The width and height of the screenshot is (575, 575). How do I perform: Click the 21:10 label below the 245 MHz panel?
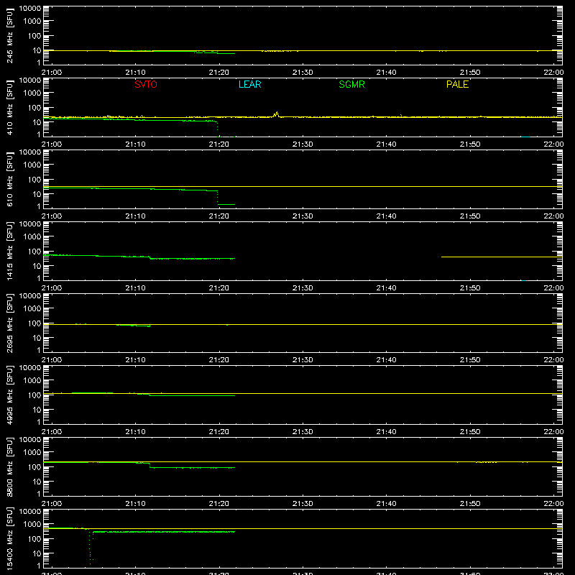(135, 73)
